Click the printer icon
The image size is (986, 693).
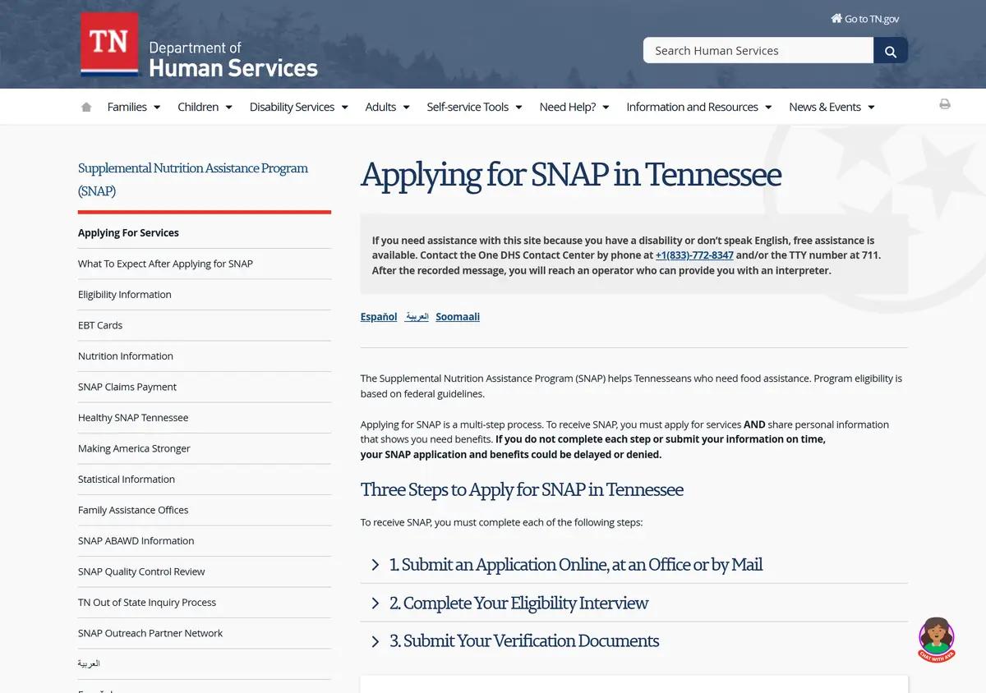(945, 104)
